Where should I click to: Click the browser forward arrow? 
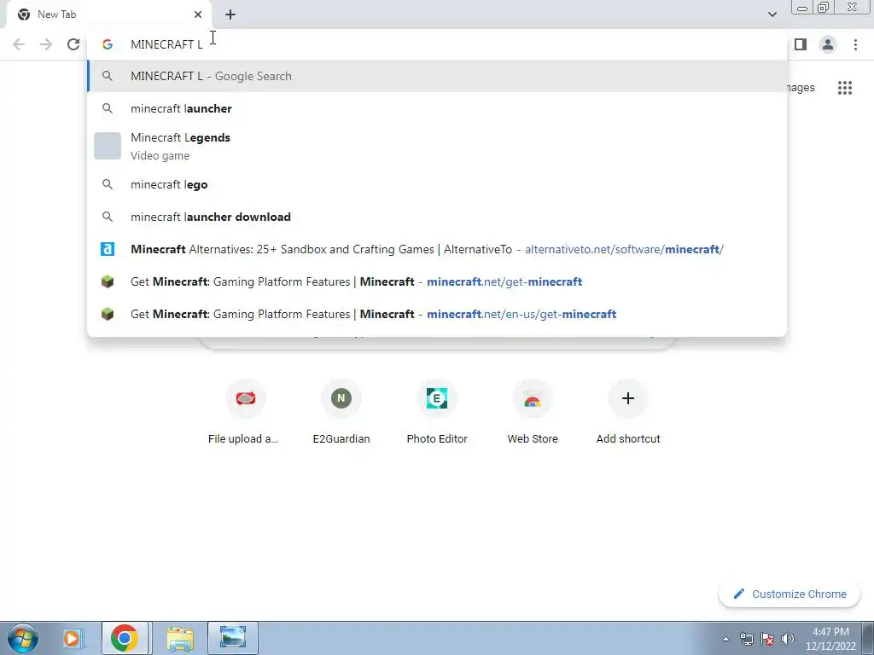click(46, 44)
